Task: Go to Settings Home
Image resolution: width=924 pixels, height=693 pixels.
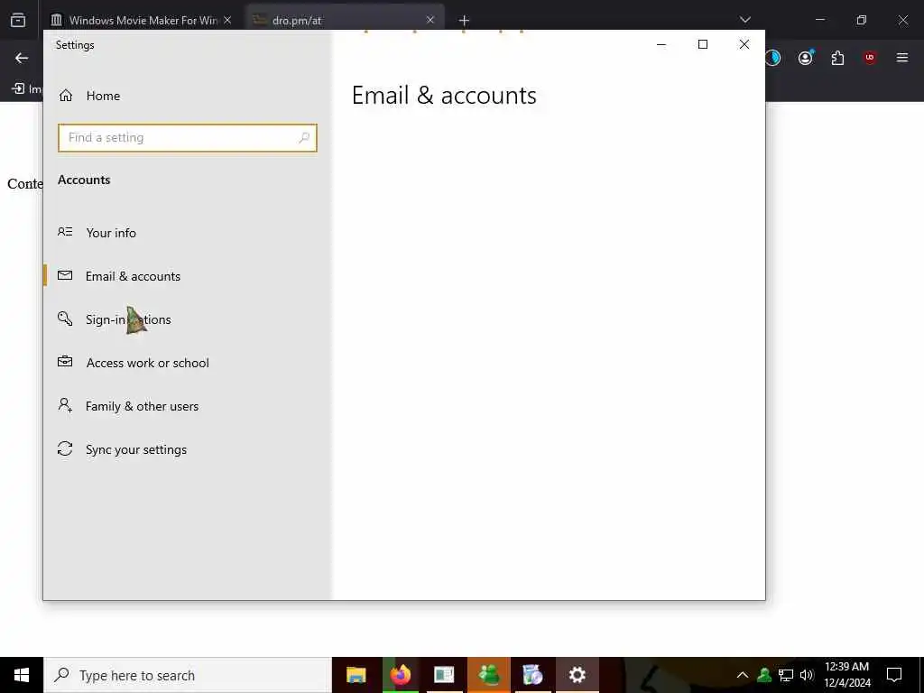Action: click(188, 96)
